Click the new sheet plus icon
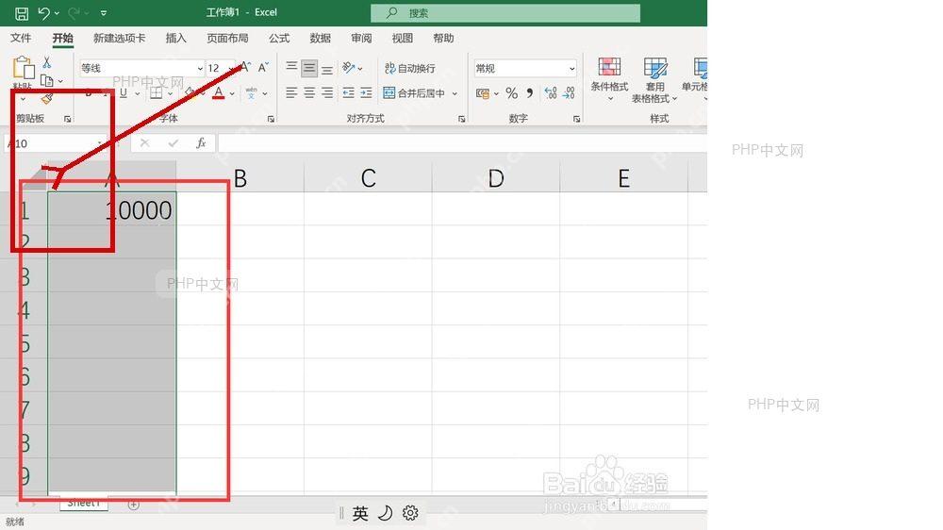This screenshot has width=943, height=530. (x=134, y=505)
